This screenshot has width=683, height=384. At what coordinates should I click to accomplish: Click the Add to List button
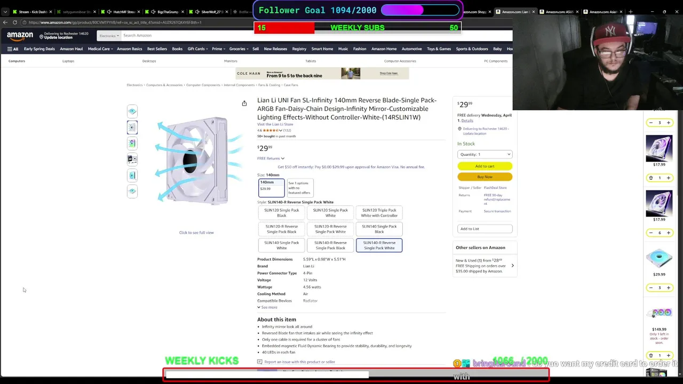485,229
